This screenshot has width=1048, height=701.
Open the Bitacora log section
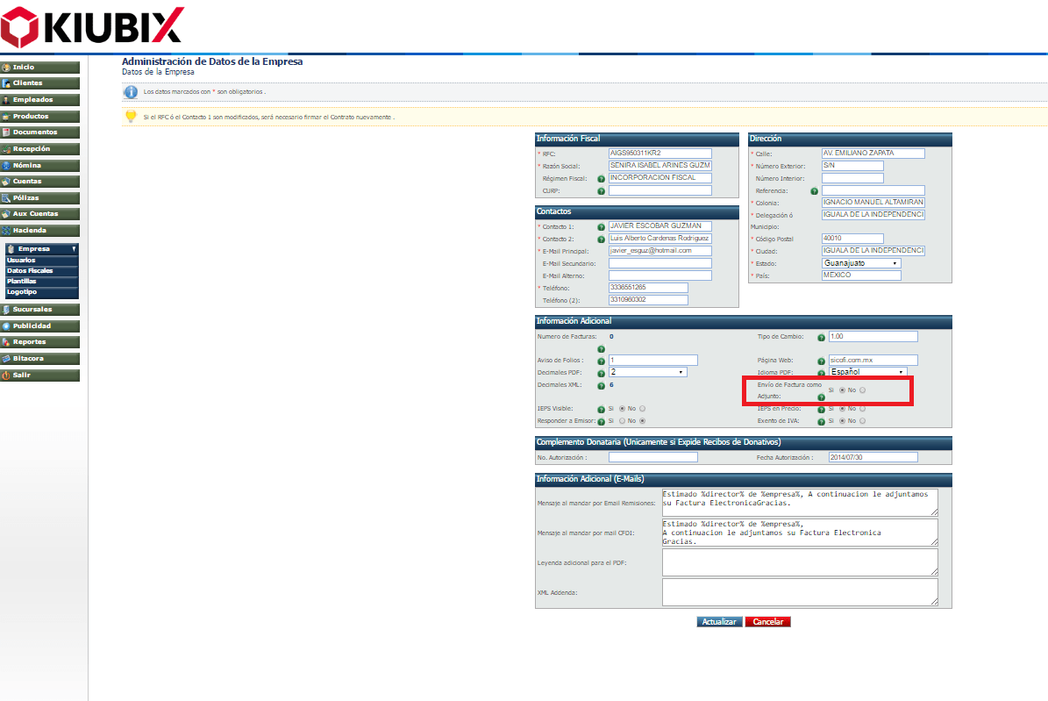(x=39, y=358)
